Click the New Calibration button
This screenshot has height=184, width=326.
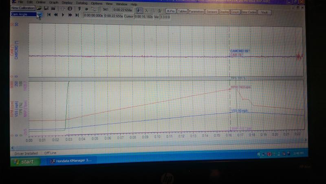pyautogui.click(x=22, y=8)
